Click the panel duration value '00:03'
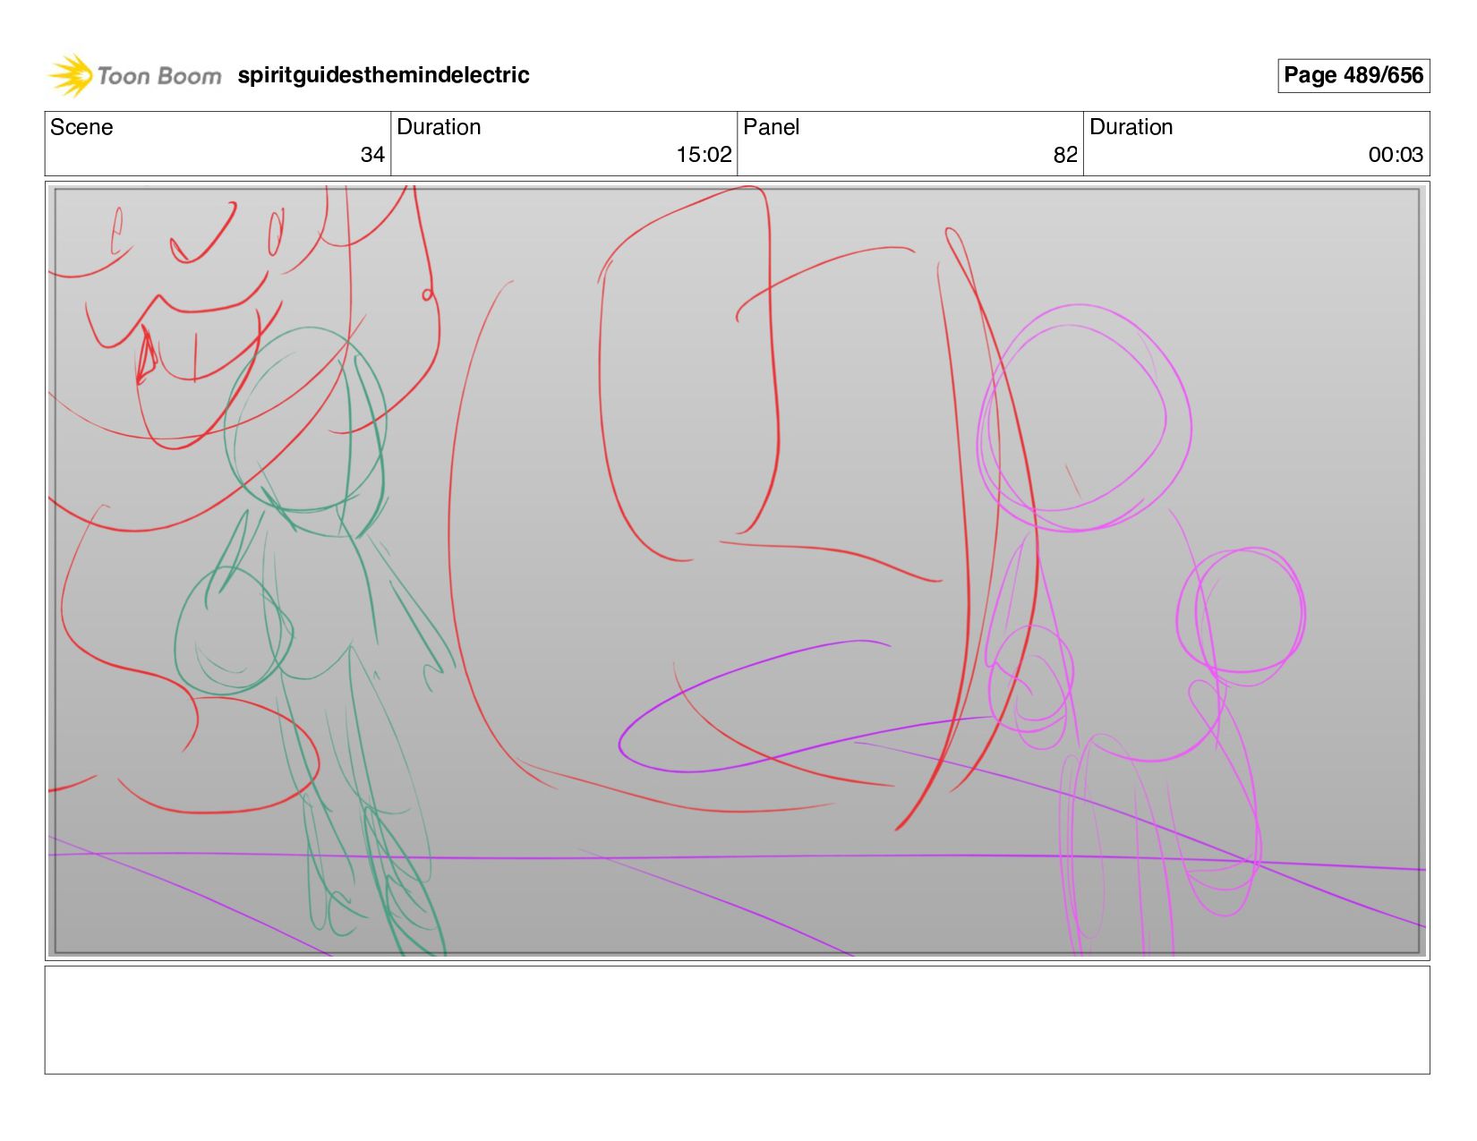Viewport: 1477px width, 1141px height. [x=1396, y=155]
